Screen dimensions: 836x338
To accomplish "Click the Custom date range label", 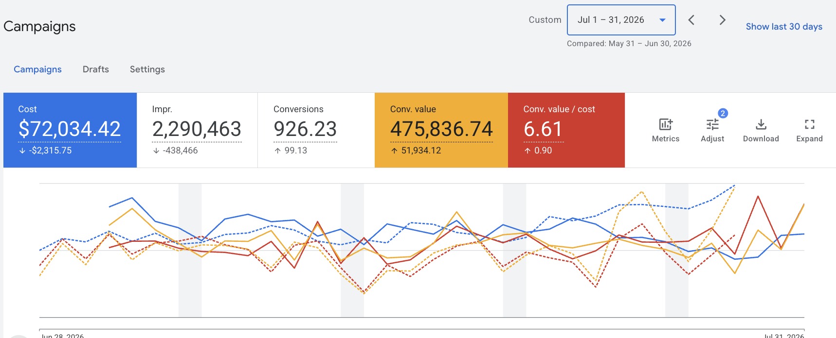I will pyautogui.click(x=545, y=20).
